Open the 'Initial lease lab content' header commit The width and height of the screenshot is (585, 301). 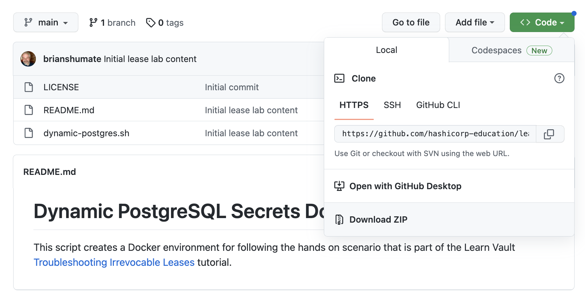(x=150, y=59)
